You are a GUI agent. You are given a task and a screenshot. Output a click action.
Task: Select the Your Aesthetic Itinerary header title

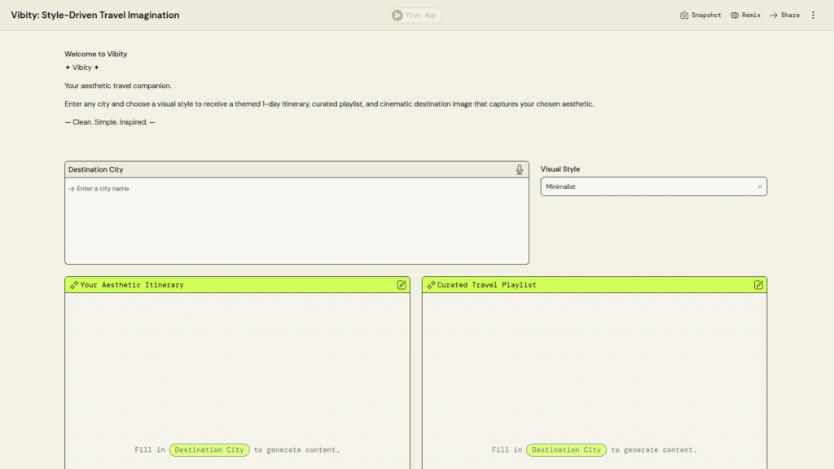132,285
